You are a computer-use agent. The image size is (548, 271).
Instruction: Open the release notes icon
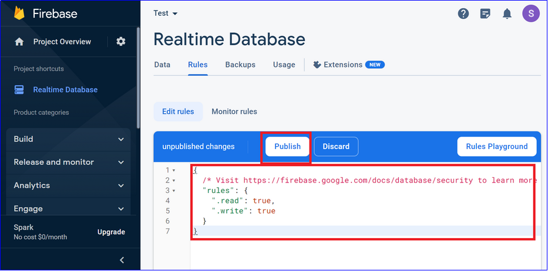[485, 13]
